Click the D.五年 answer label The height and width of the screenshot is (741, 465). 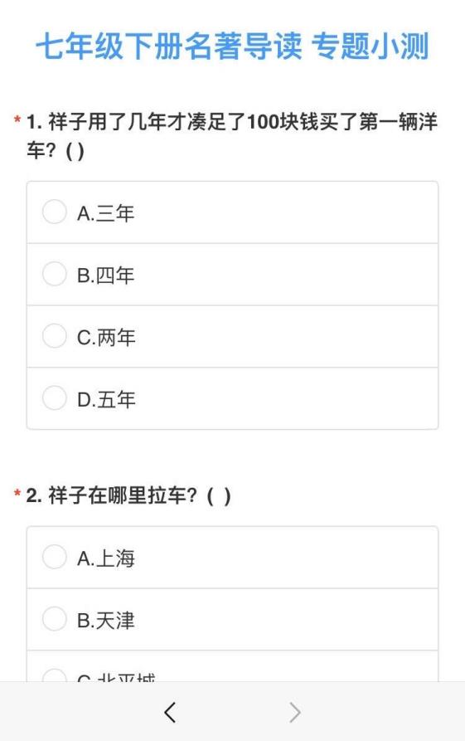coord(106,399)
